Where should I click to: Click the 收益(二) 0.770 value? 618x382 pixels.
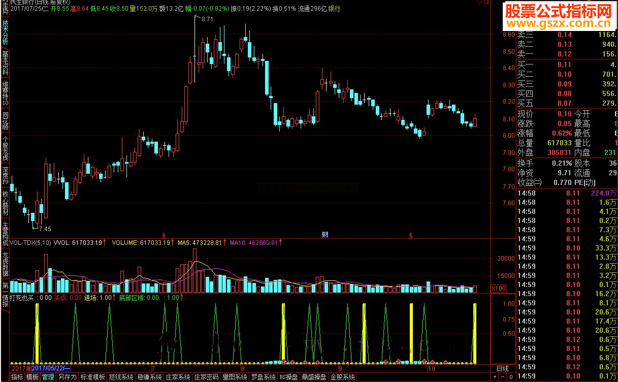[563, 183]
